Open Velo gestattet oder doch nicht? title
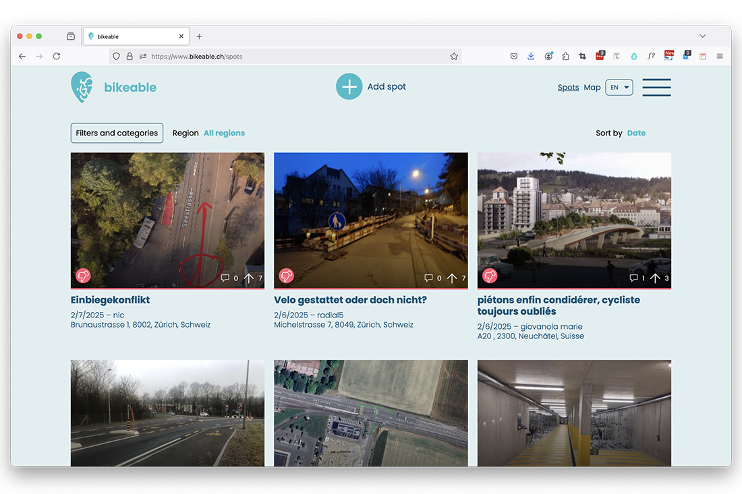Image resolution: width=742 pixels, height=494 pixels. (x=351, y=300)
